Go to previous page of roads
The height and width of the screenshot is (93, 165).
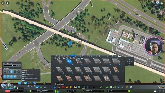click(53, 71)
